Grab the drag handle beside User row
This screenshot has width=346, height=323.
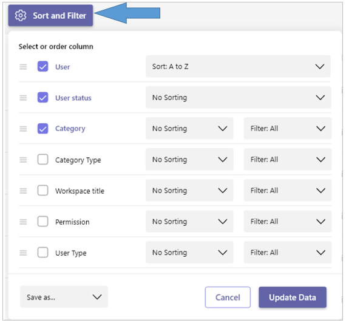click(x=23, y=67)
